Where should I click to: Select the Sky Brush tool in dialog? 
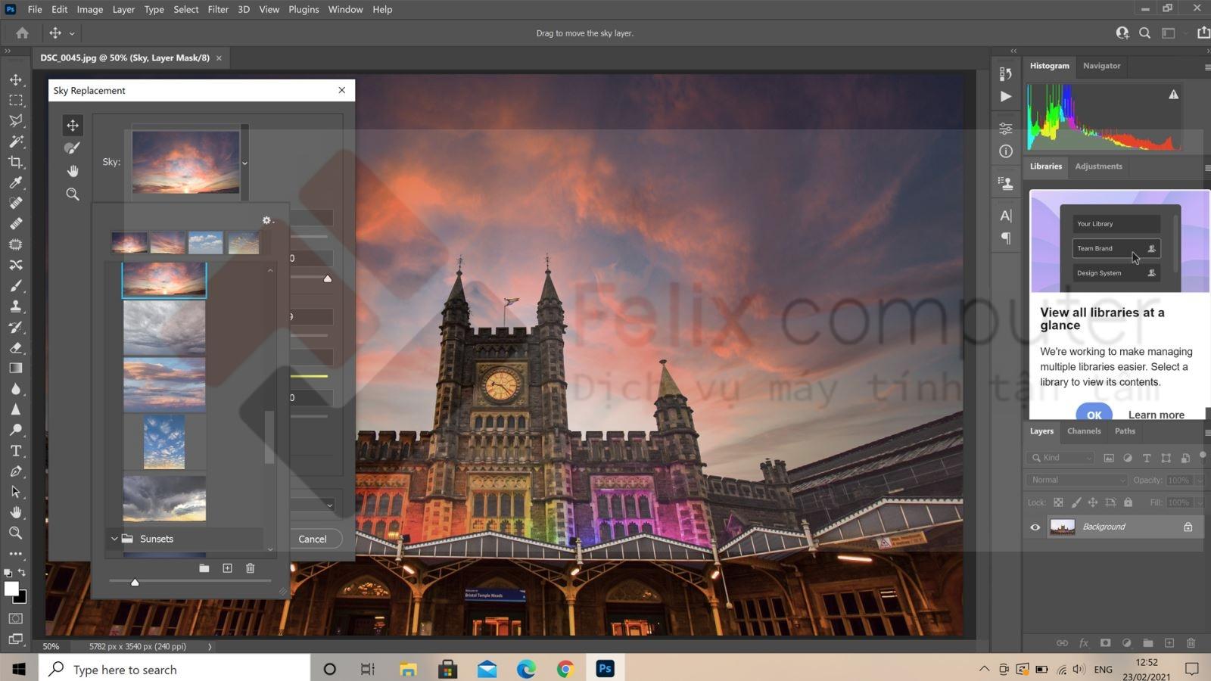72,148
